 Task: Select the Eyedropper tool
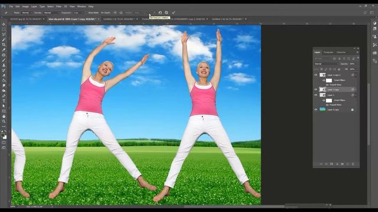(4, 49)
